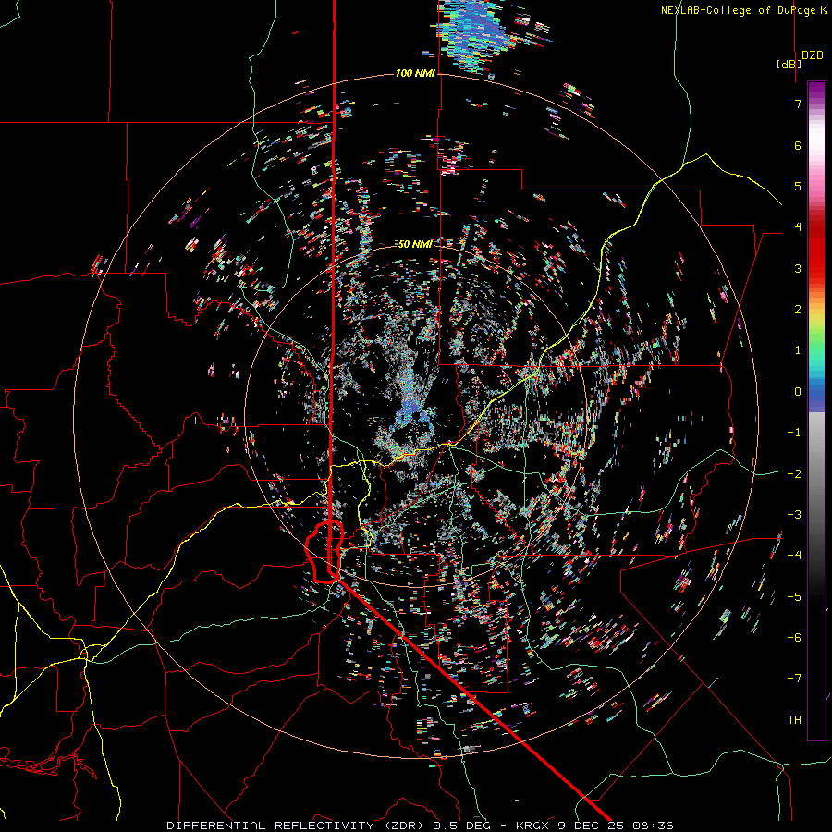The image size is (832, 832).
Task: Click the 50 NMI range ring label
Action: pyautogui.click(x=415, y=244)
